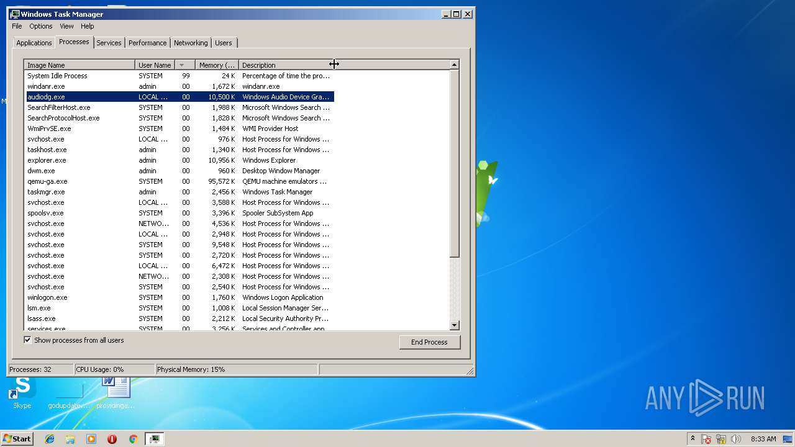The width and height of the screenshot is (795, 447).
Task: Select dwm.exe process
Action: point(180,171)
